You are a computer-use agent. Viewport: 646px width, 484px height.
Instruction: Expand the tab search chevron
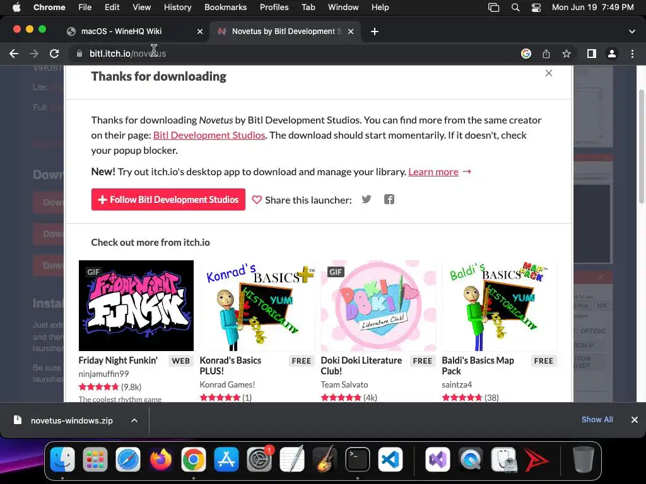632,32
